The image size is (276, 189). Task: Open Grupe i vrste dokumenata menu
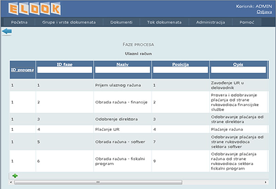[69, 22]
